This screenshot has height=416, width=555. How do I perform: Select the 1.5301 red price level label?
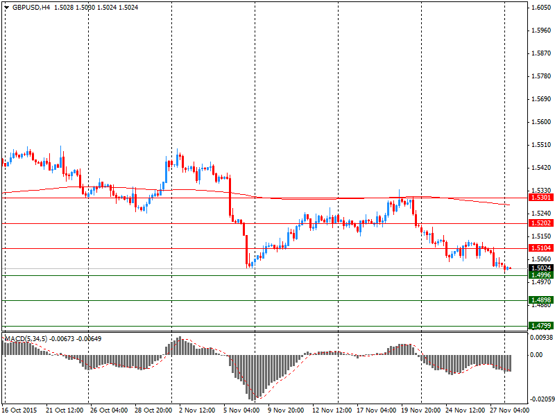click(541, 198)
